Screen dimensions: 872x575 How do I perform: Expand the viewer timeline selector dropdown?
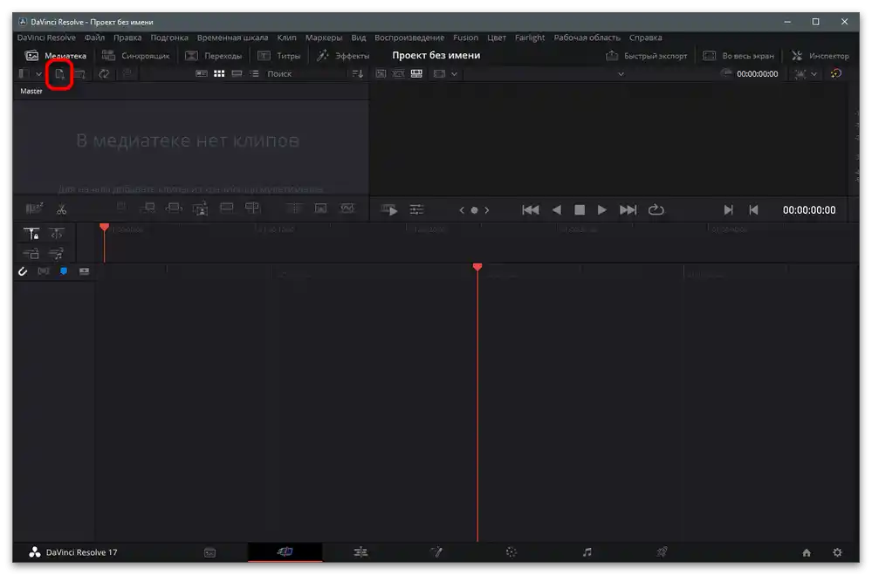click(621, 74)
